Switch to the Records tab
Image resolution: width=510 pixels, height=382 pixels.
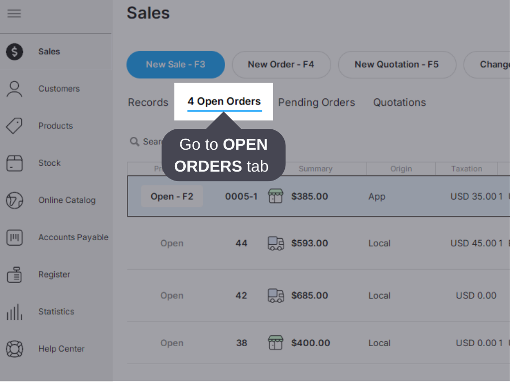click(148, 102)
